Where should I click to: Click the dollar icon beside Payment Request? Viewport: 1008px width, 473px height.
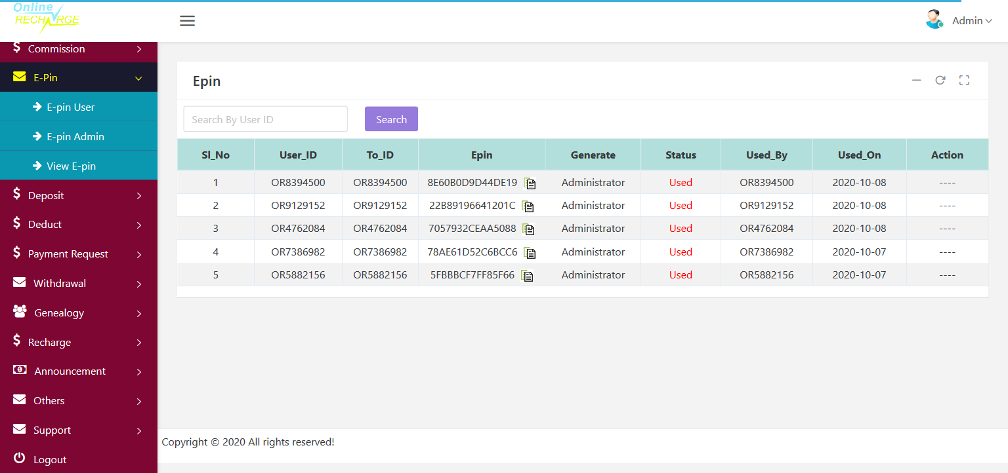(17, 253)
